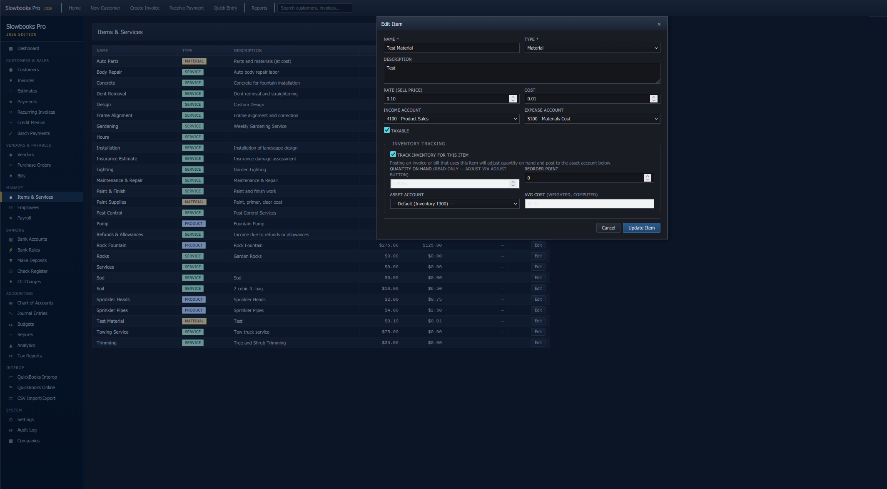Image resolution: width=887 pixels, height=489 pixels.
Task: Click the Auto Parts item name
Action: pyautogui.click(x=107, y=62)
